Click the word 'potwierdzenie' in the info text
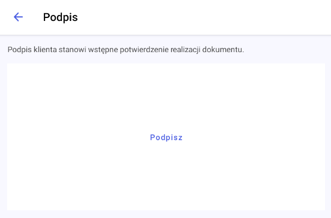This screenshot has height=218, width=331. tap(144, 50)
